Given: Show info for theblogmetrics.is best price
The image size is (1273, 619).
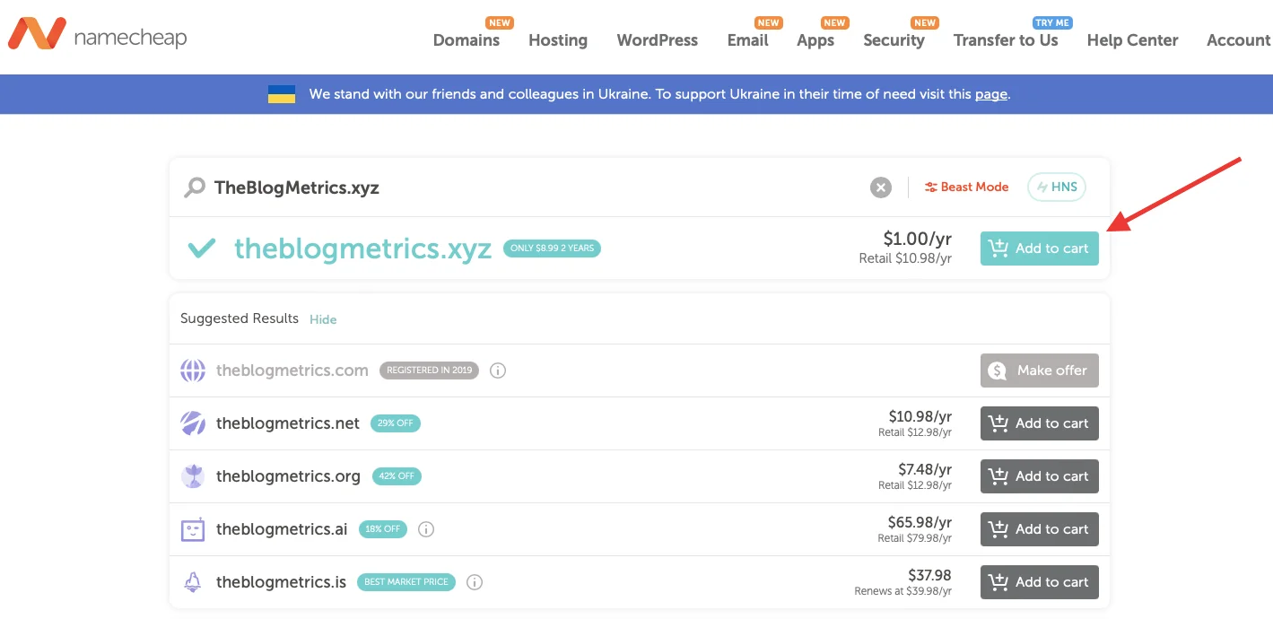Looking at the screenshot, I should click(x=475, y=582).
